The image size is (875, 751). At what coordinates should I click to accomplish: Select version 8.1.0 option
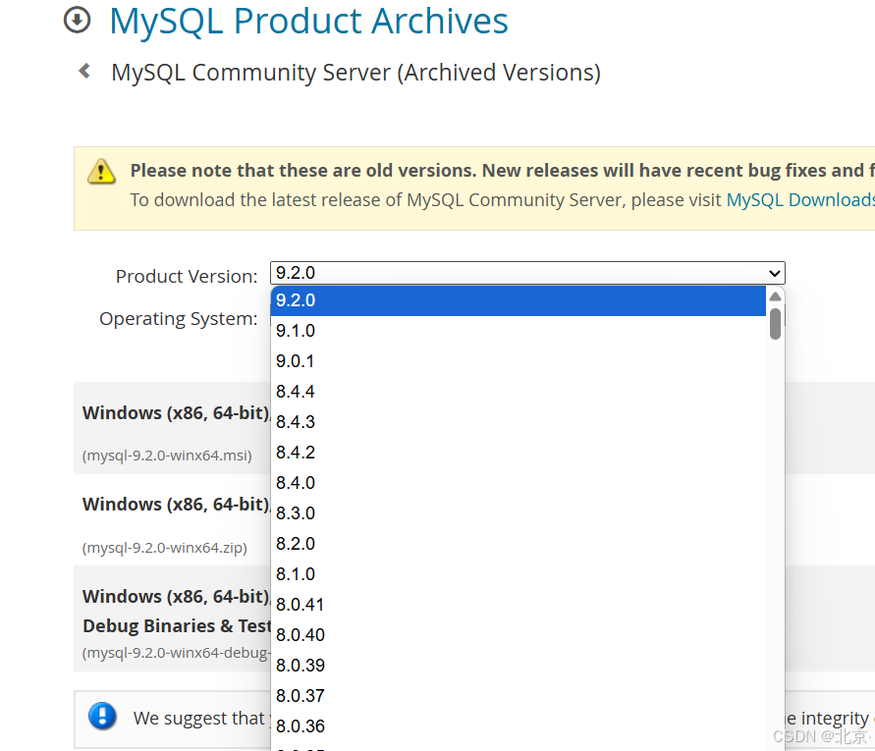point(518,574)
